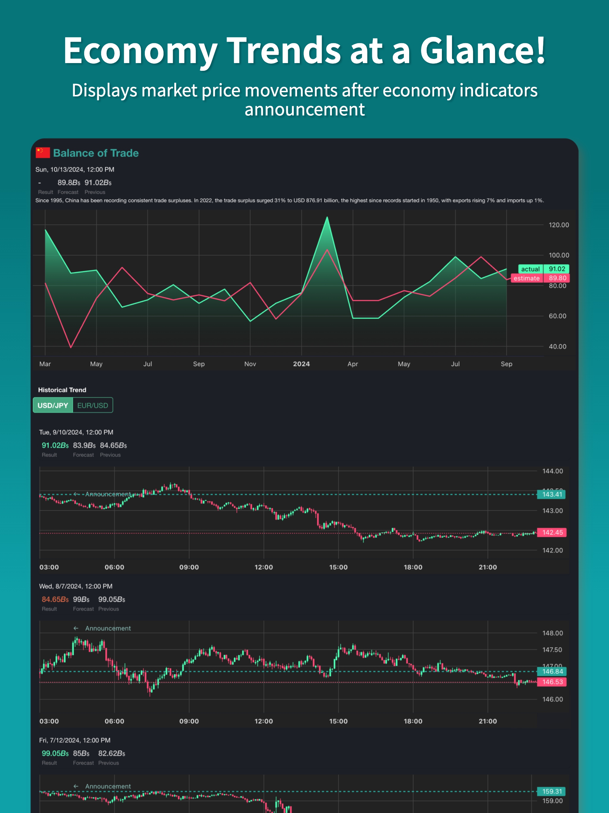
Task: Click the 89.8B forecast value
Action: coord(69,182)
